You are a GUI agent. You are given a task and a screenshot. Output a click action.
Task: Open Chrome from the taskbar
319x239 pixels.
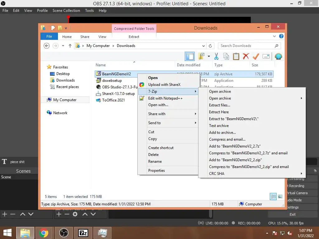(x=44, y=233)
